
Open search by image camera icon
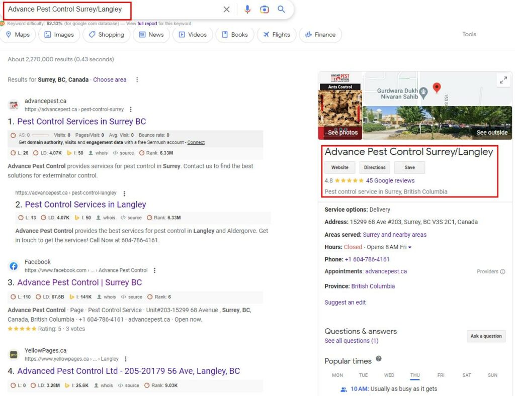point(265,10)
